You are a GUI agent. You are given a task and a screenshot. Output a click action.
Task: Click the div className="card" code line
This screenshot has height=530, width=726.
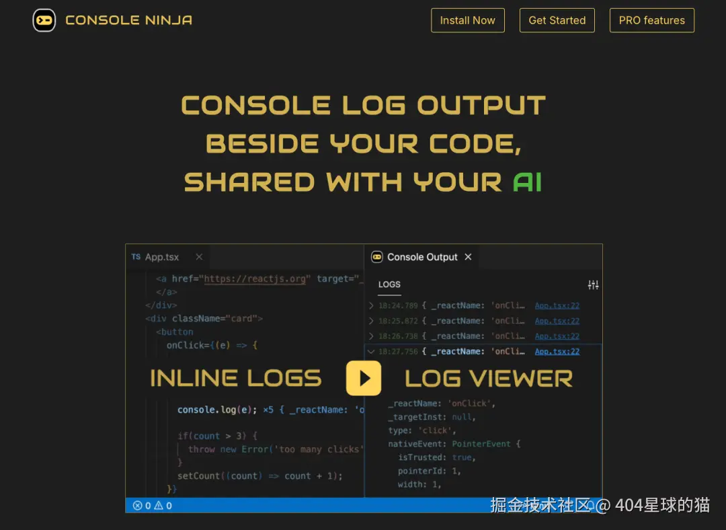[x=204, y=319]
